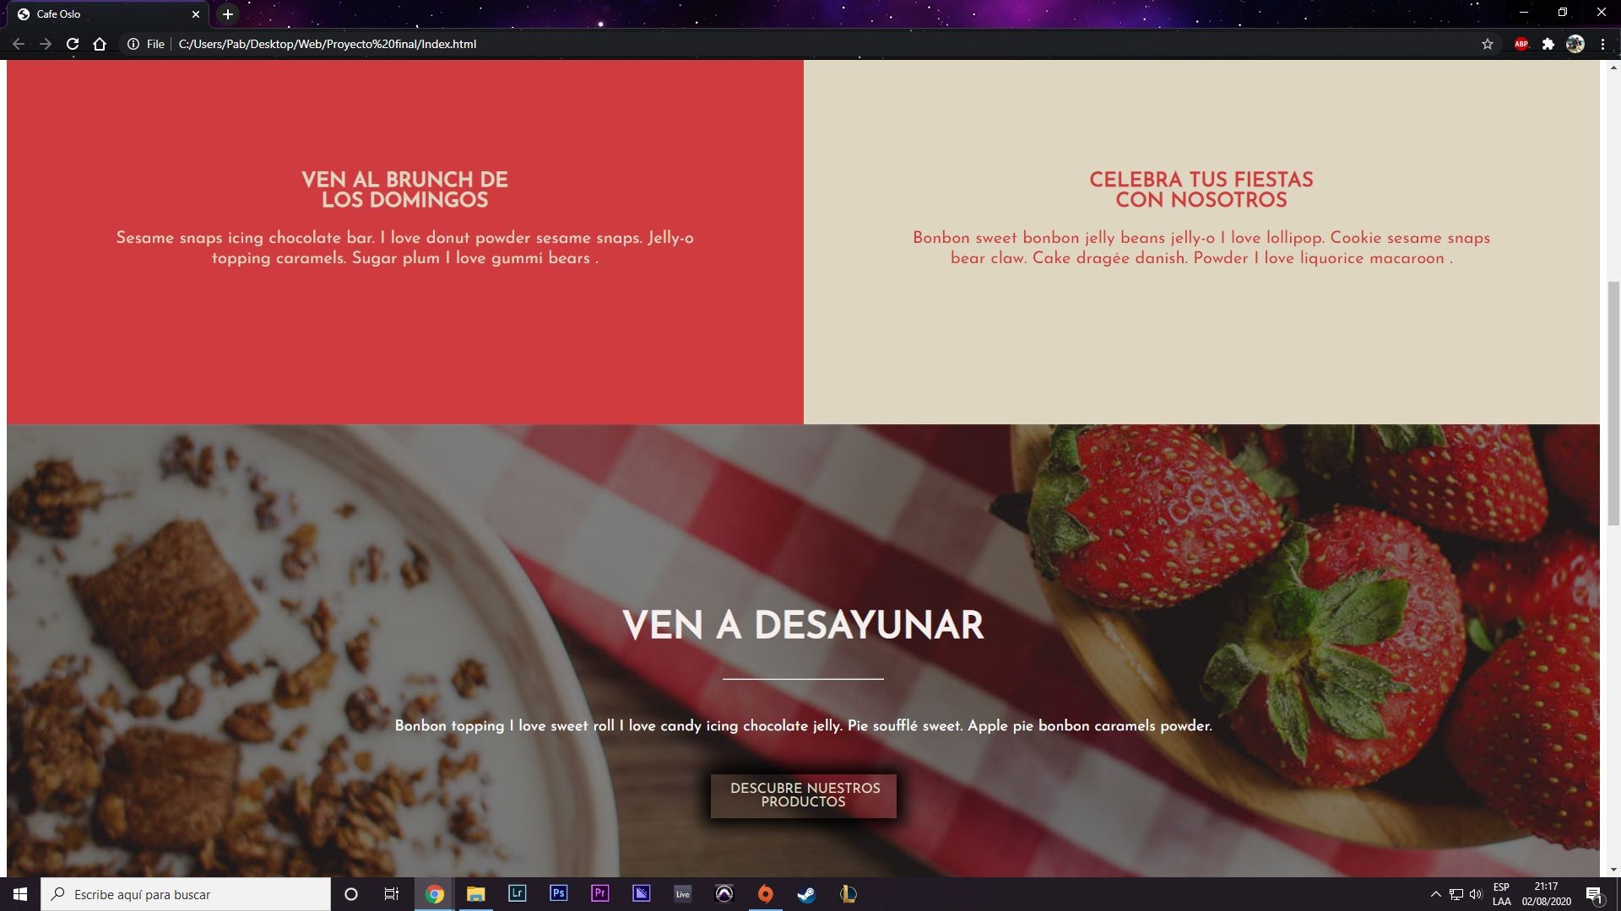The width and height of the screenshot is (1621, 911).
Task: Reload the Cafe Oslo page
Action: point(73,44)
